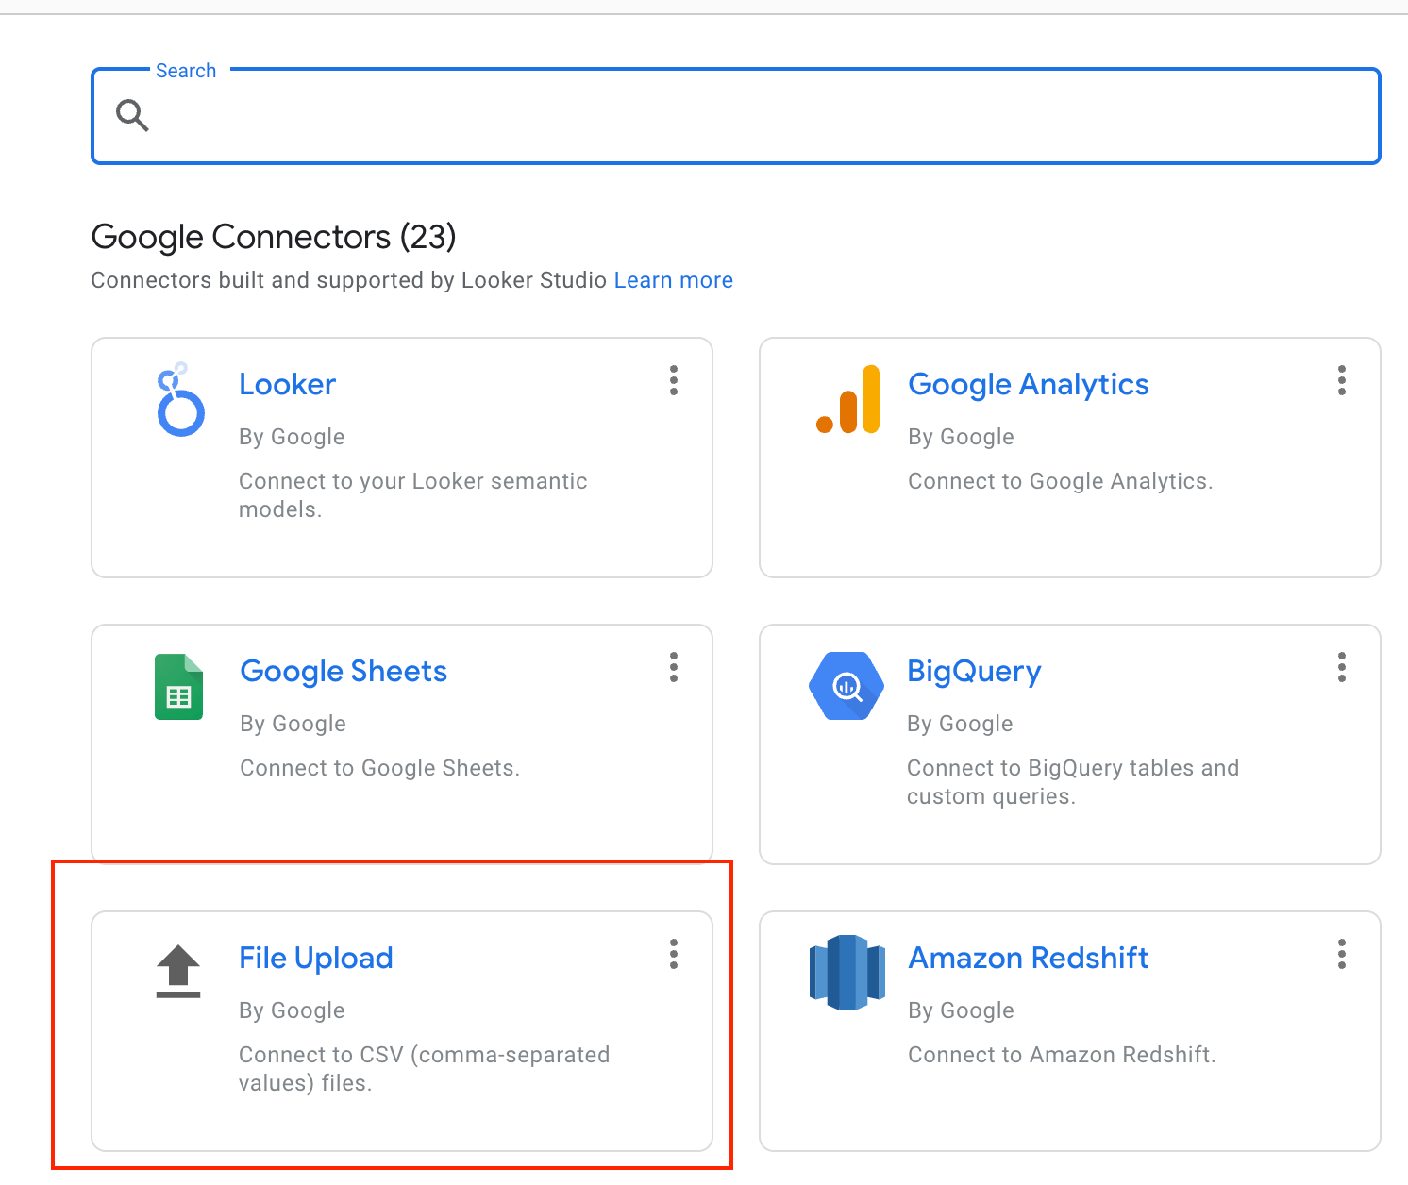Choose the Google Sheets connector title
Screen dimensions: 1408x1185
[344, 671]
